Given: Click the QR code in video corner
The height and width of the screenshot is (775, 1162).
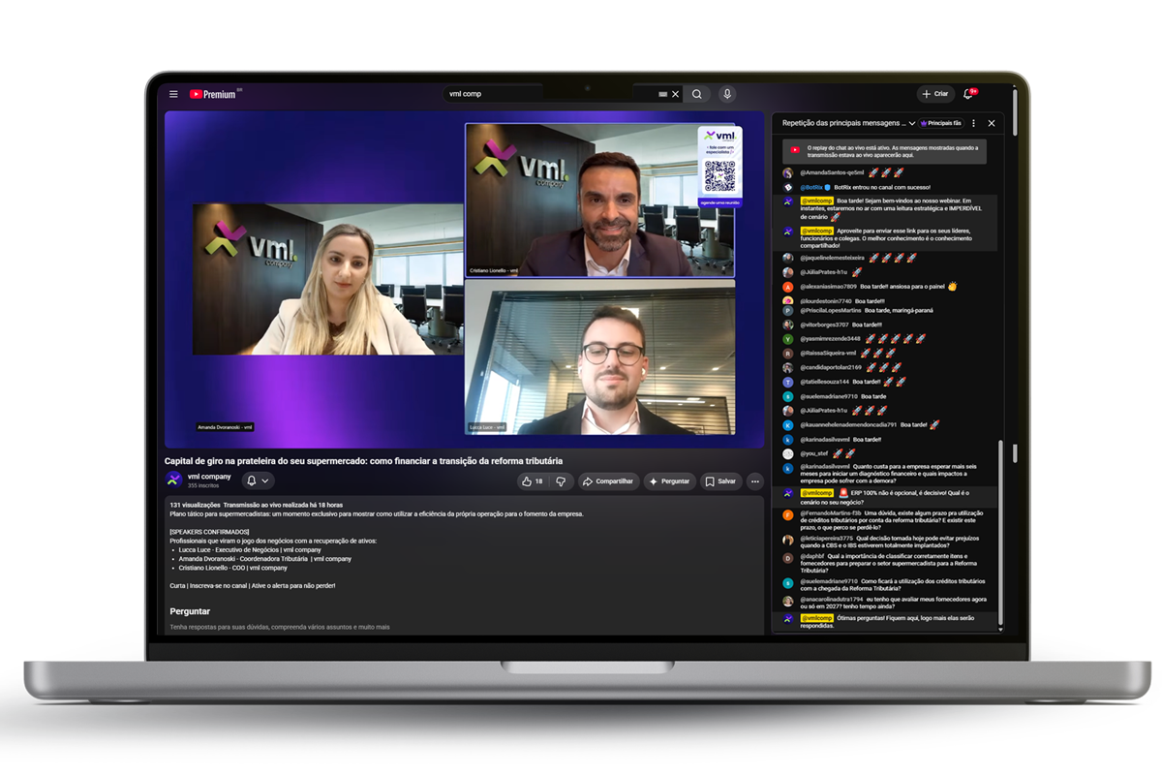Looking at the screenshot, I should point(719,176).
